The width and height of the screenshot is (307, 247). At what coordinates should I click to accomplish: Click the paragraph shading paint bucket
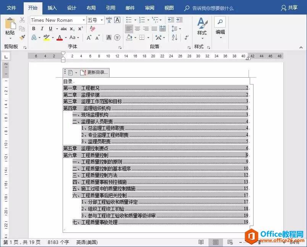(129, 37)
